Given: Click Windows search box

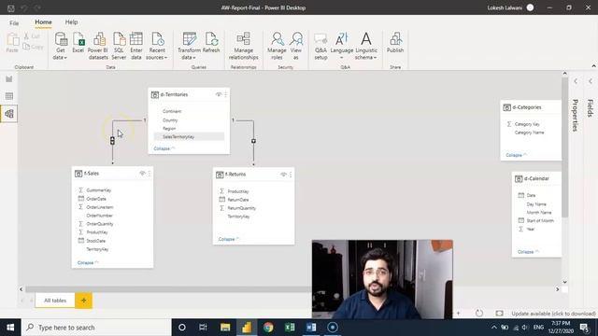Looking at the screenshot, I should [96, 328].
